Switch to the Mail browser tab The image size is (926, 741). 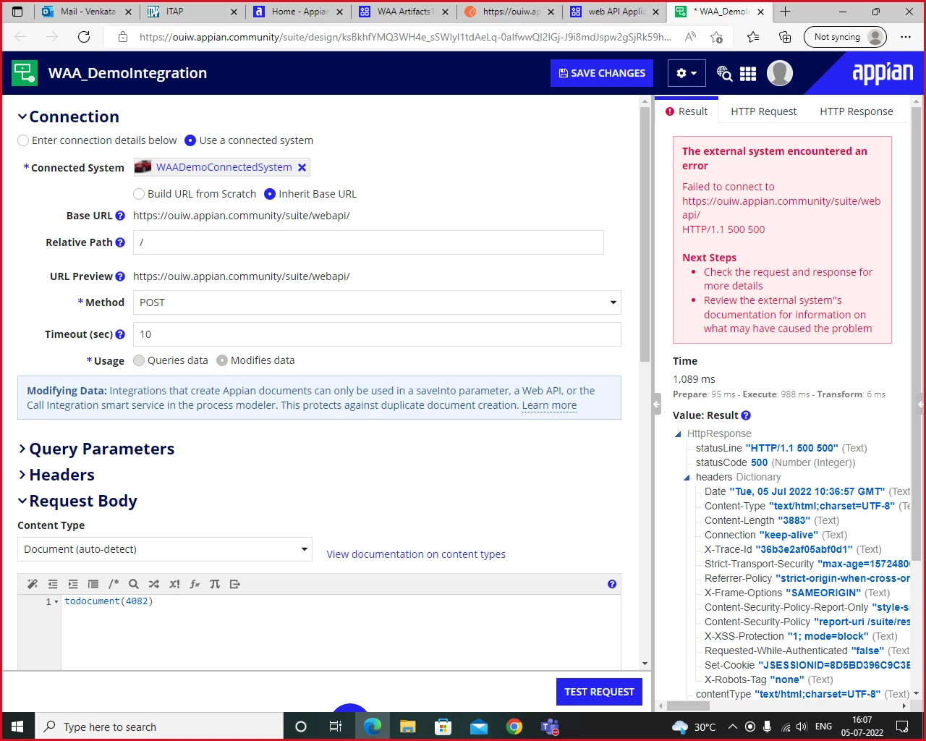tap(88, 12)
